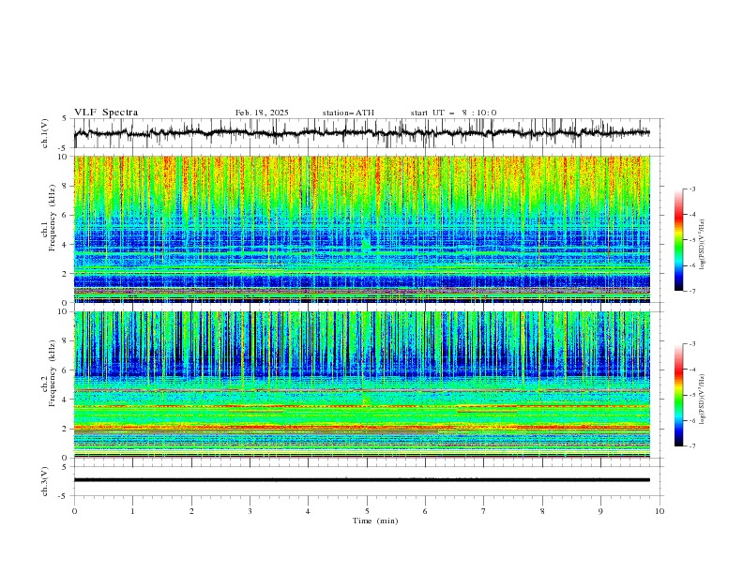This screenshot has height=574, width=743.
Task: Select the date text "Feb. 18, 2025"
Action: [262, 113]
